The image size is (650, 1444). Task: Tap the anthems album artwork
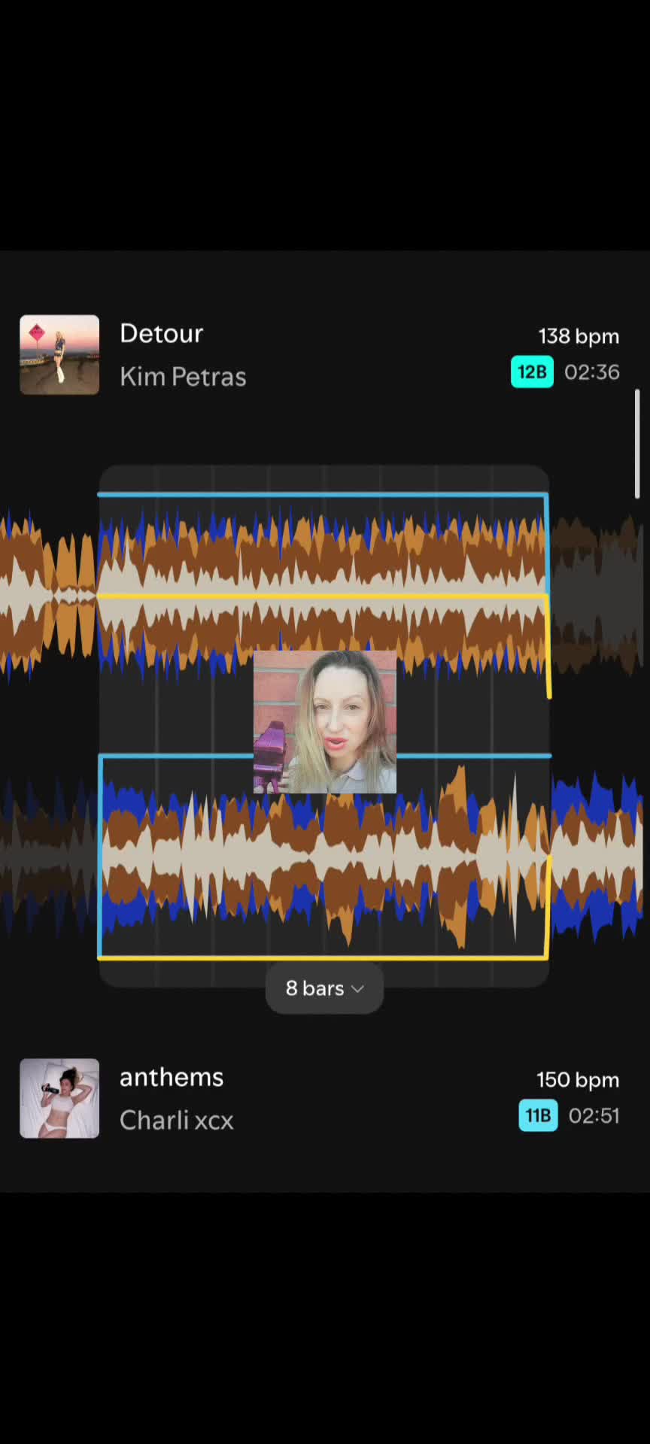click(59, 1098)
